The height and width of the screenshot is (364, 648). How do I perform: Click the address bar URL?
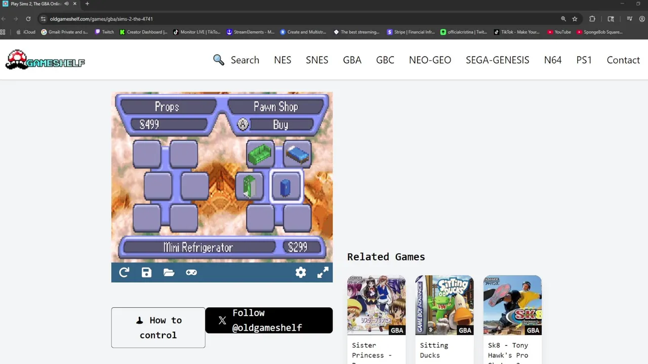[101, 19]
